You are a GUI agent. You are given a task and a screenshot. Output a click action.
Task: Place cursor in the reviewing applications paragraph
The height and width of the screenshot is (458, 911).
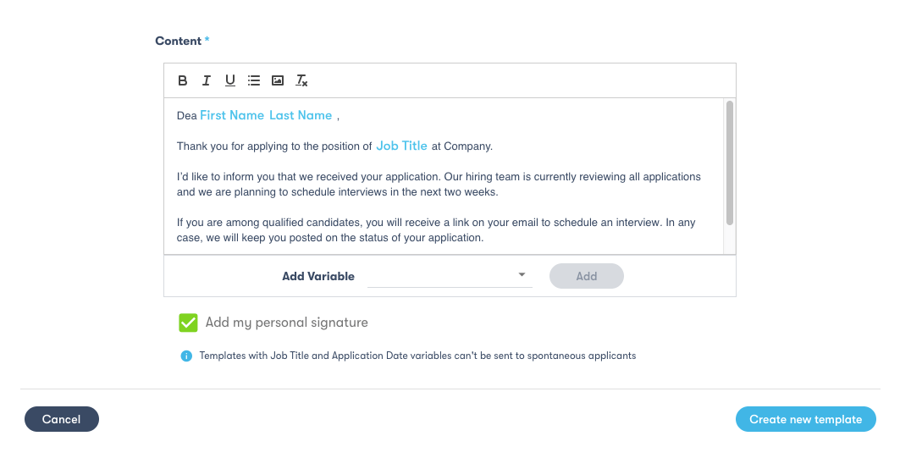439,185
